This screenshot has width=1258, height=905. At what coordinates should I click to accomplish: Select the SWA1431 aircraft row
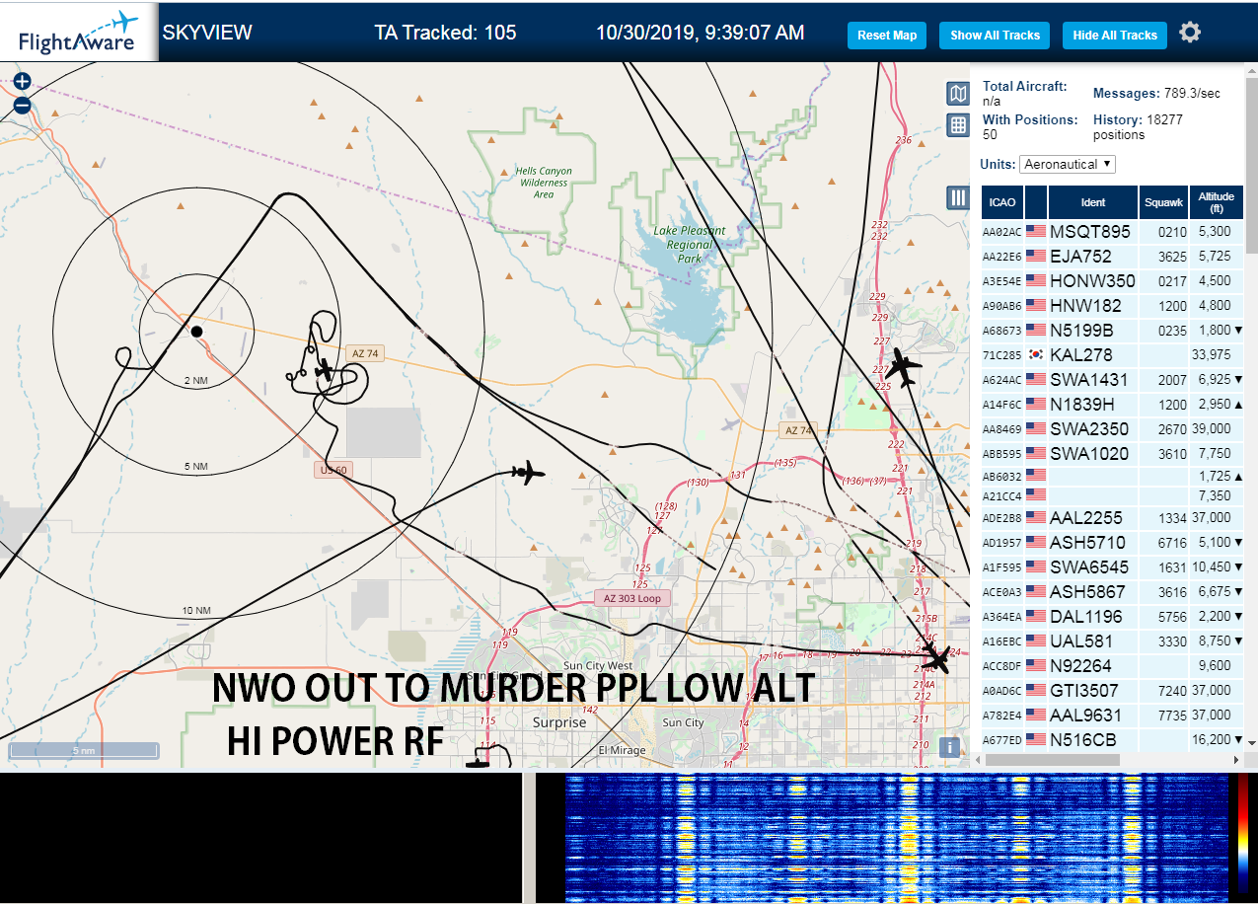[x=1113, y=379]
